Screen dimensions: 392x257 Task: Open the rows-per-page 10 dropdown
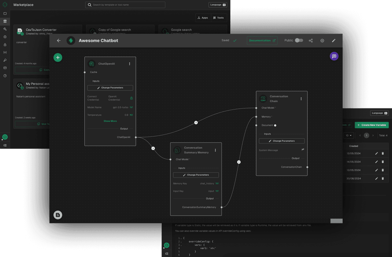tap(349, 135)
